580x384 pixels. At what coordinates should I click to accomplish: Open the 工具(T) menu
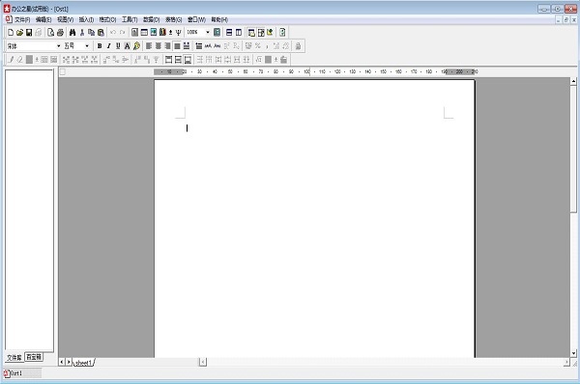(x=130, y=19)
